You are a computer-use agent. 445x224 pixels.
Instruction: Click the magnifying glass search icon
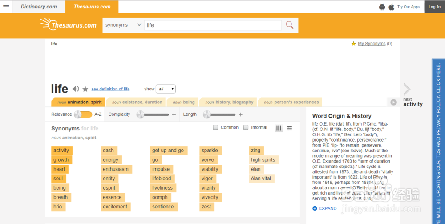[x=290, y=25]
